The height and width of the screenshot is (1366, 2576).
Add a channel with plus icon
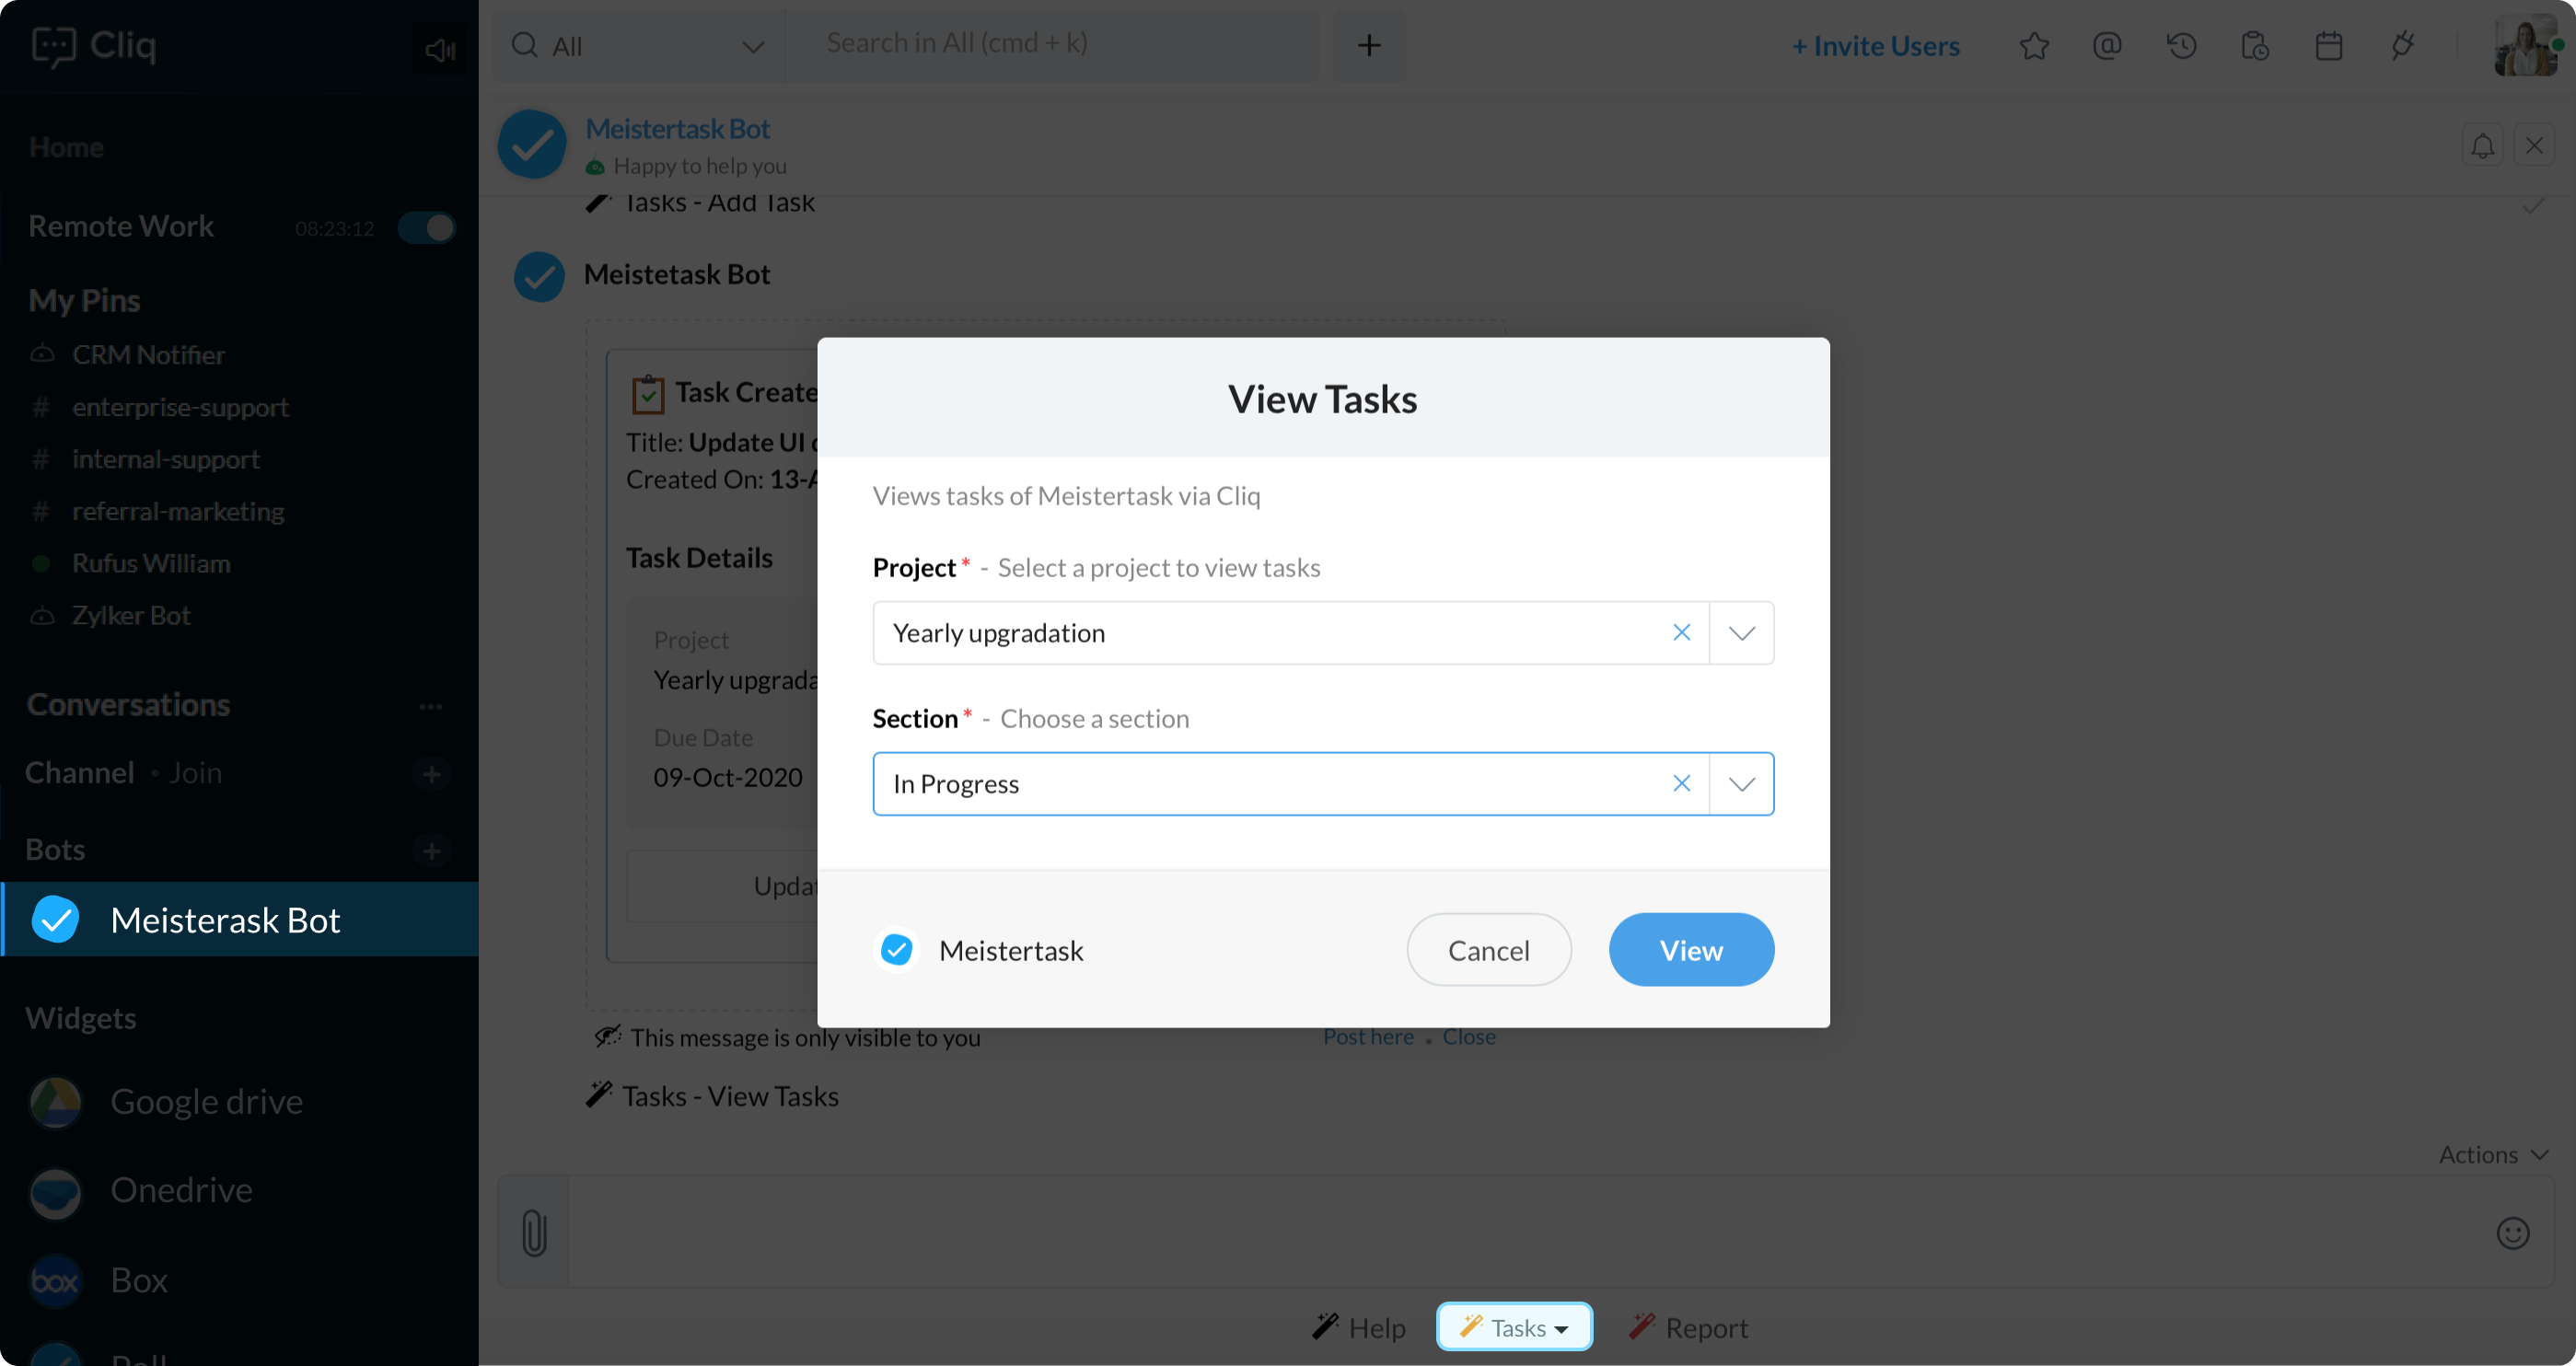click(432, 774)
